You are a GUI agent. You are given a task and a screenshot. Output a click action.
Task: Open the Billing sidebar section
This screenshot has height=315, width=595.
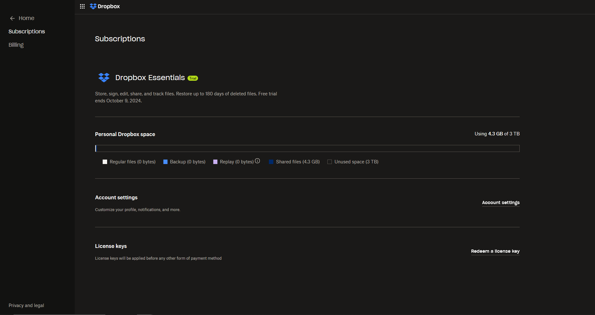[x=16, y=45]
